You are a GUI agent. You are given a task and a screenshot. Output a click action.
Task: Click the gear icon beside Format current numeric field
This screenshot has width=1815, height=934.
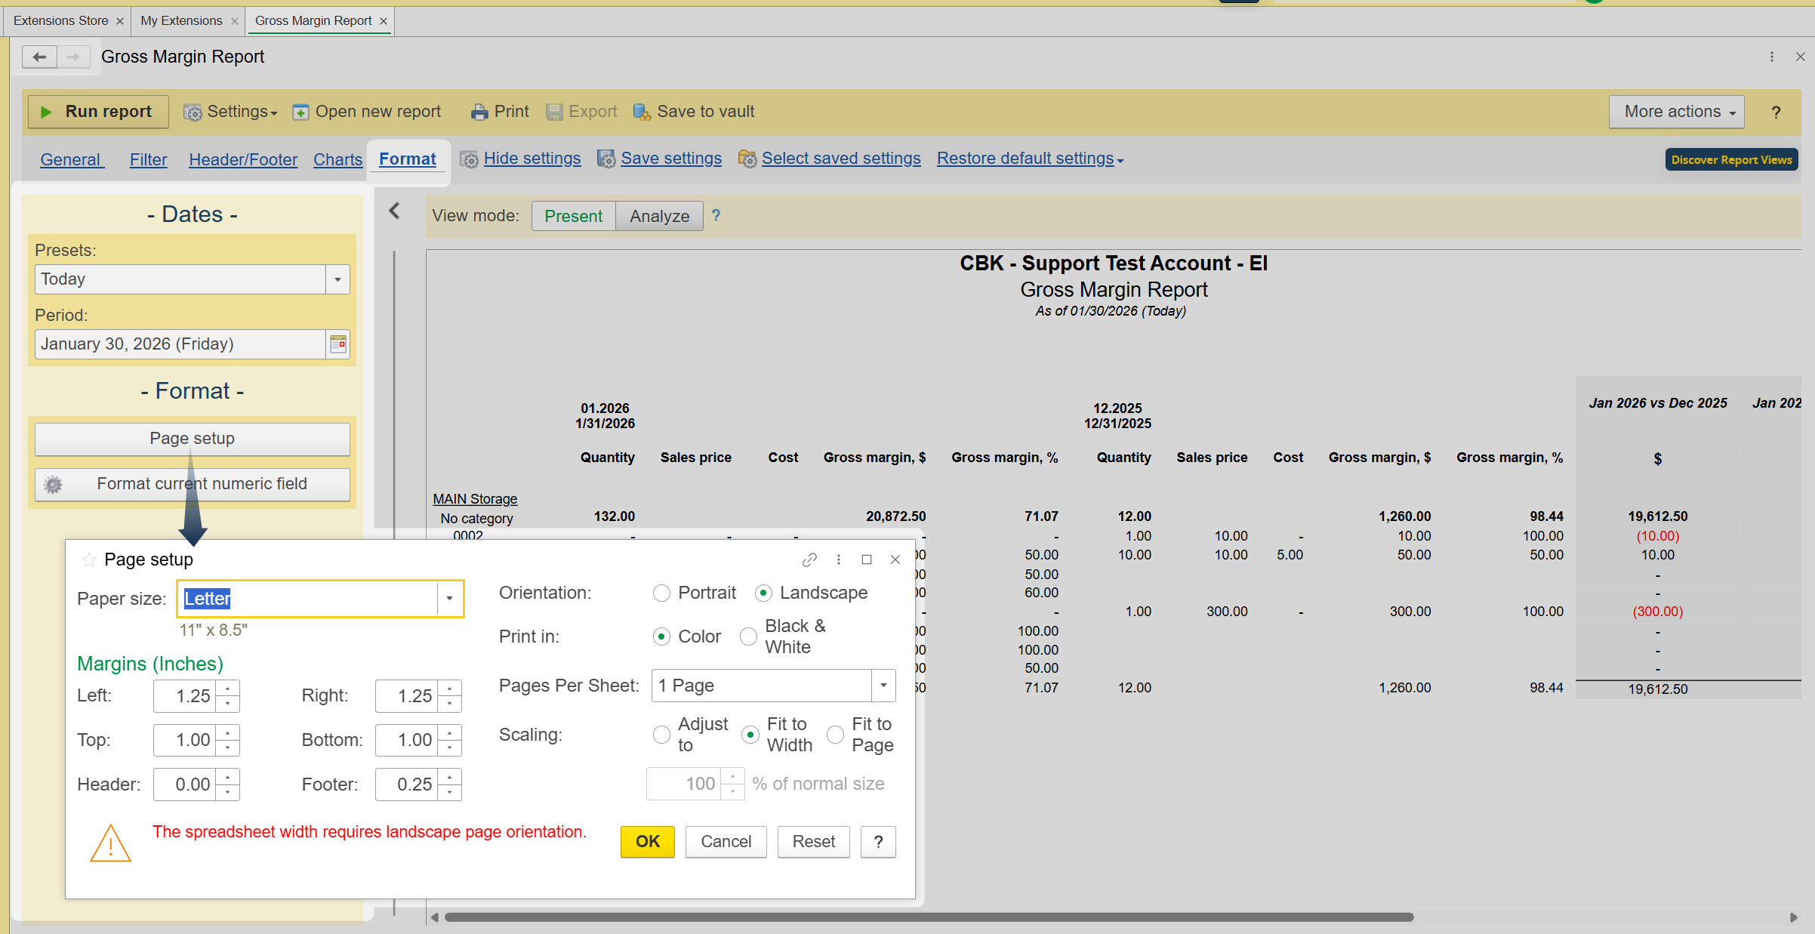pos(53,485)
